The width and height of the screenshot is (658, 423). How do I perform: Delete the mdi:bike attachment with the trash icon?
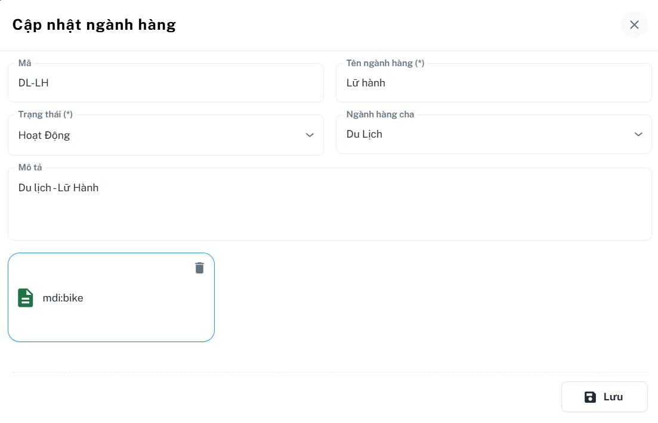(x=199, y=268)
